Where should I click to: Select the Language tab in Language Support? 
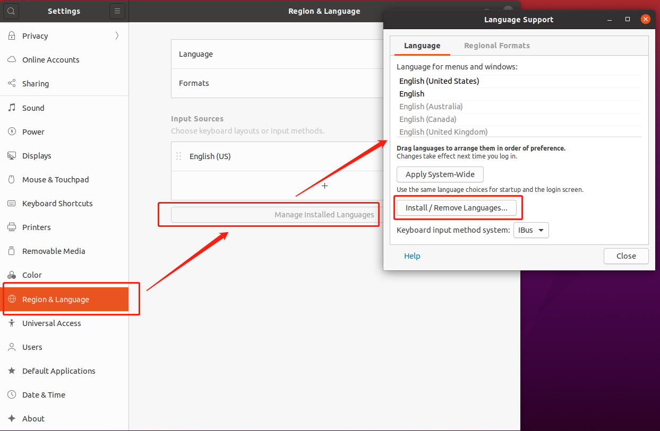(x=421, y=46)
